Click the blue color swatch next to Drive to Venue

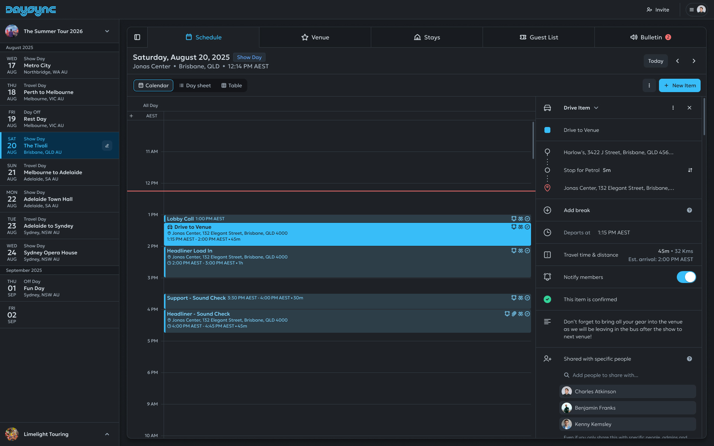[547, 130]
